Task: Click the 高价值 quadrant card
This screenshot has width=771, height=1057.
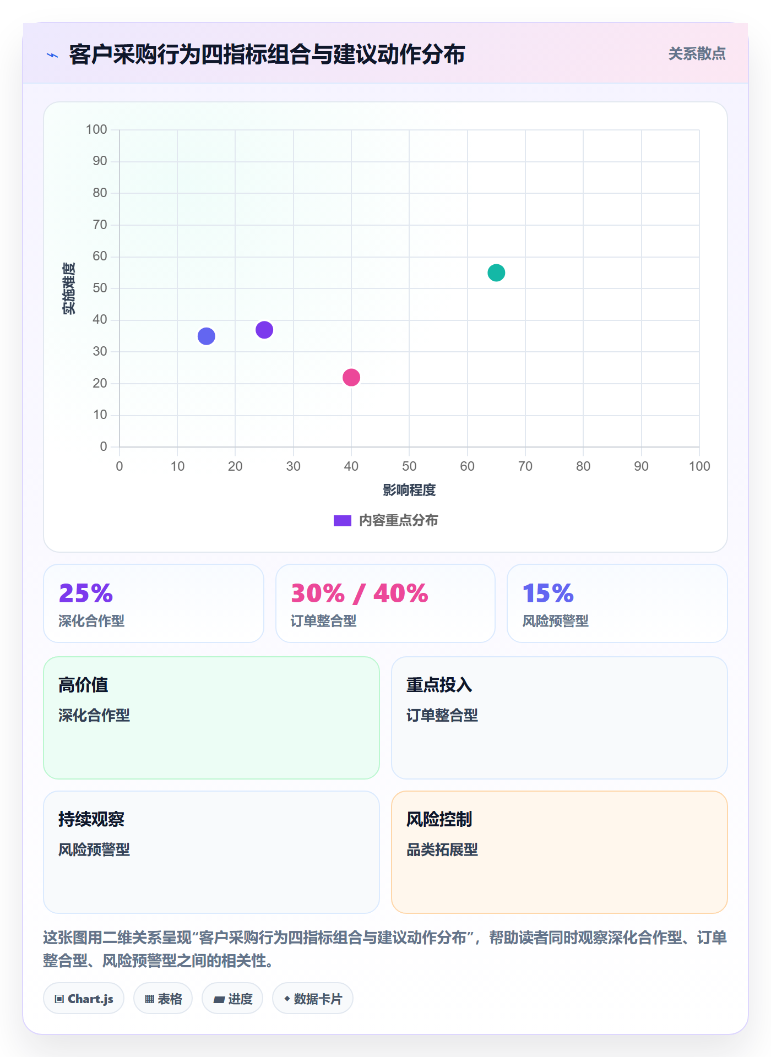Action: (x=211, y=717)
